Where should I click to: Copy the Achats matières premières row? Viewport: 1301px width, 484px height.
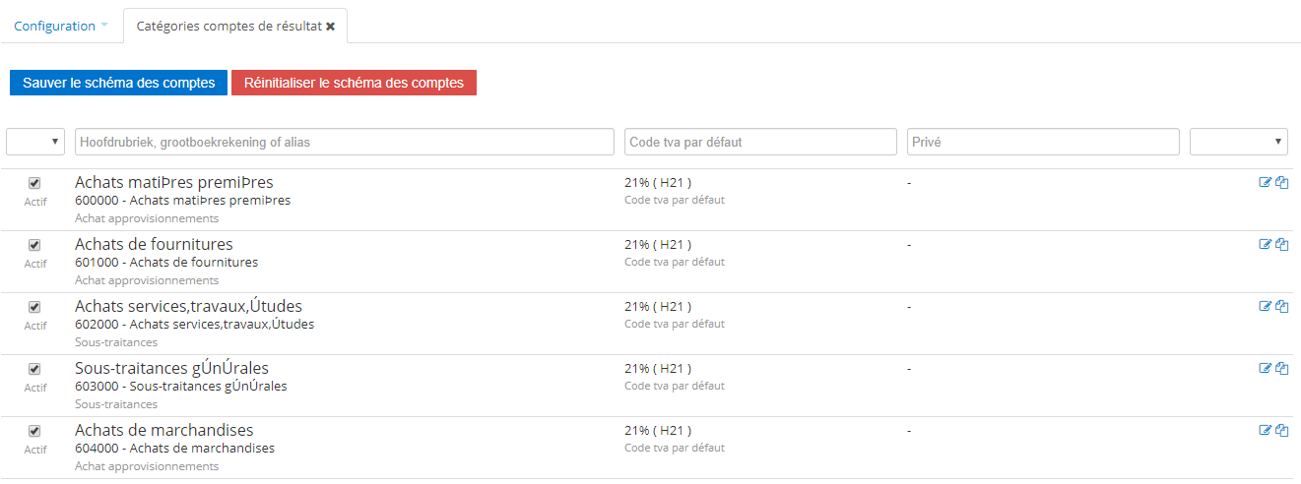click(x=1282, y=182)
